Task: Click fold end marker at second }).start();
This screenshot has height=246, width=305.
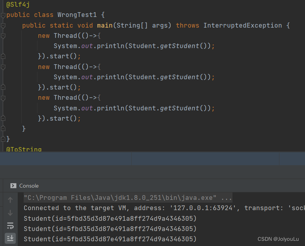Action: point(3,88)
